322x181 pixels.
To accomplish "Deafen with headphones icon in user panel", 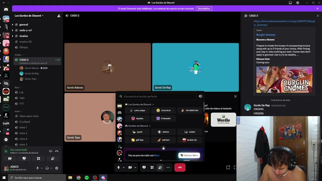I will (x=47, y=168).
